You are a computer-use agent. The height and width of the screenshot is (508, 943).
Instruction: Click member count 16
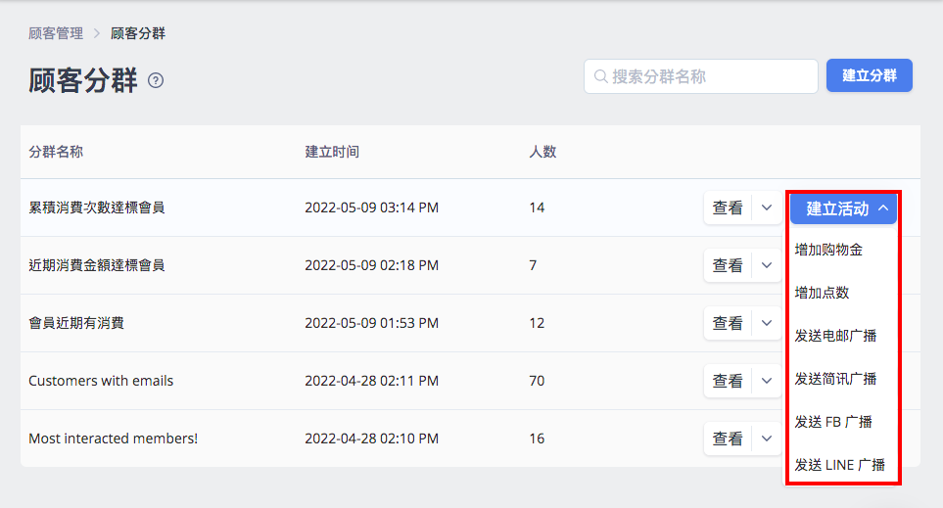pyautogui.click(x=537, y=439)
